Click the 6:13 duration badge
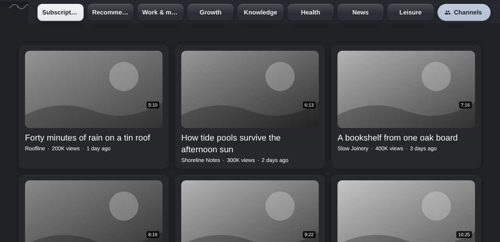 (x=309, y=105)
